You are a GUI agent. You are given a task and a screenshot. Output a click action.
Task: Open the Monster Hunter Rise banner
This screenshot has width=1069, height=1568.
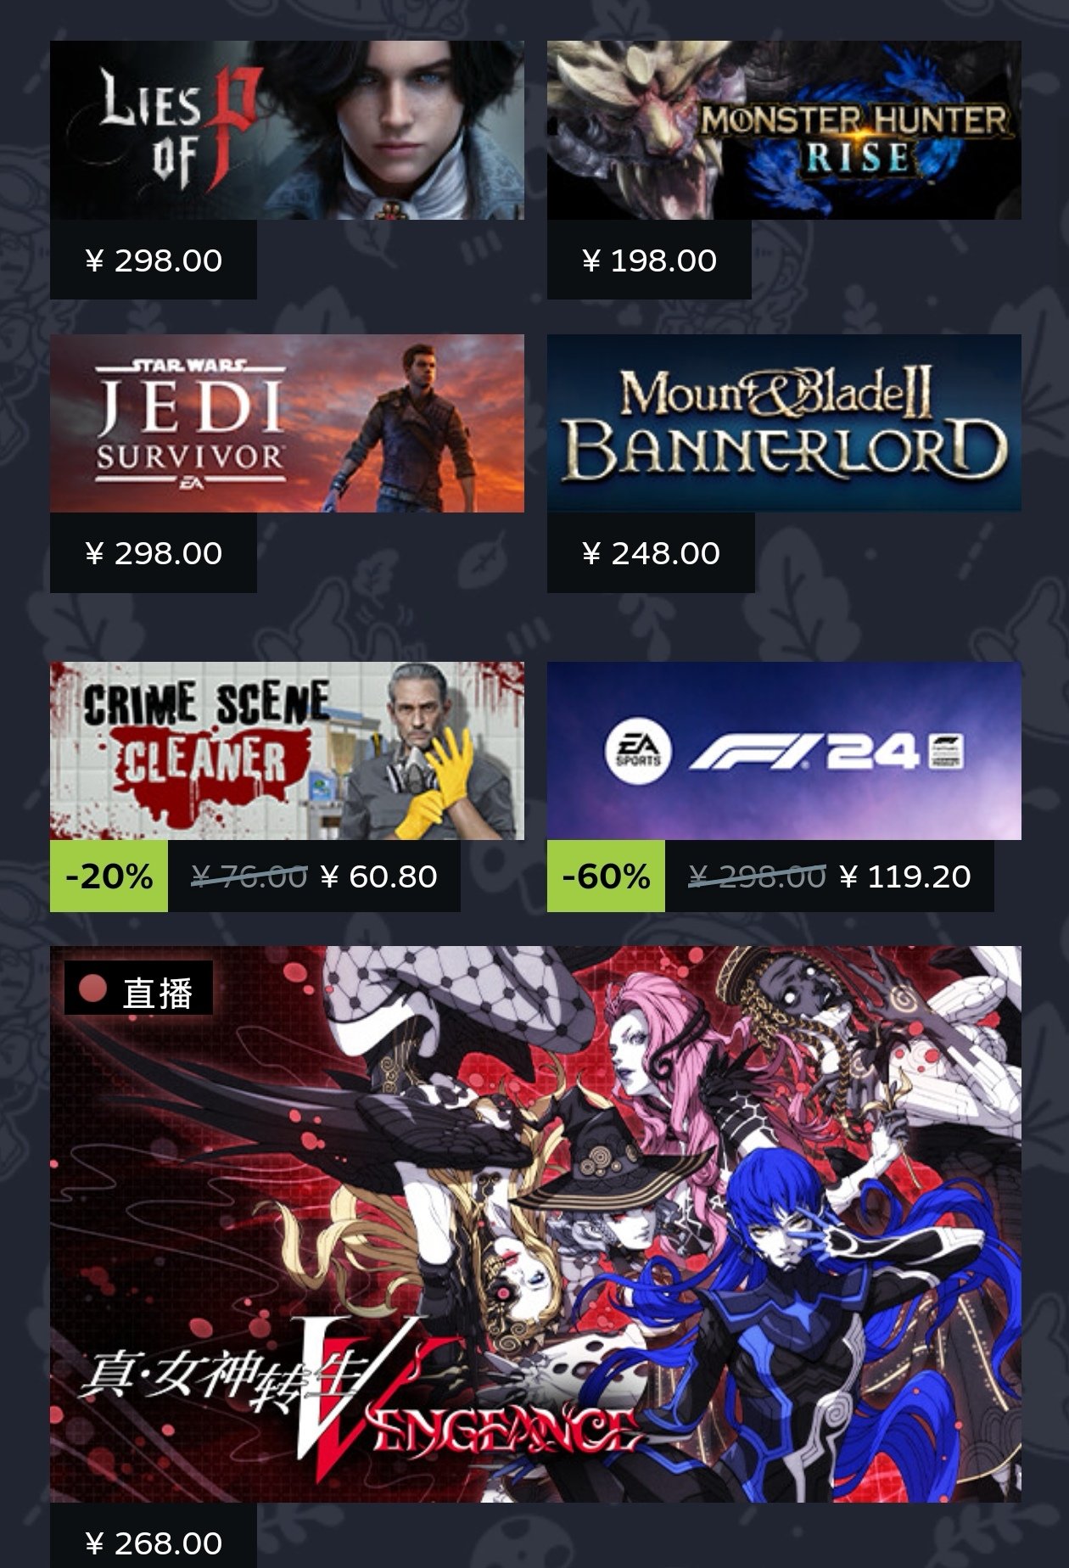pyautogui.click(x=784, y=130)
